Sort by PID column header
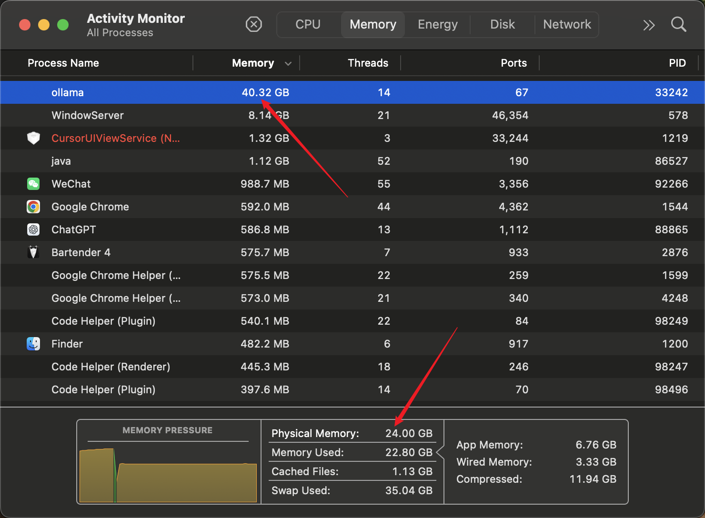 677,63
